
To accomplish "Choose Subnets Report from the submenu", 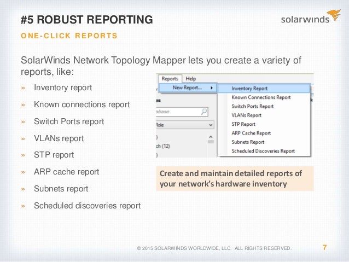I will click(264, 142).
